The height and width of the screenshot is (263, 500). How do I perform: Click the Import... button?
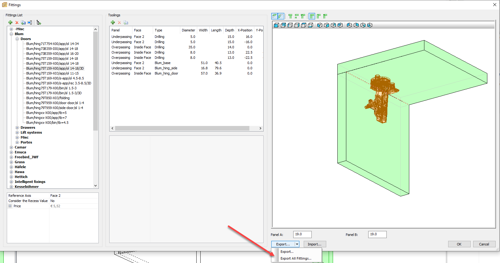315,244
